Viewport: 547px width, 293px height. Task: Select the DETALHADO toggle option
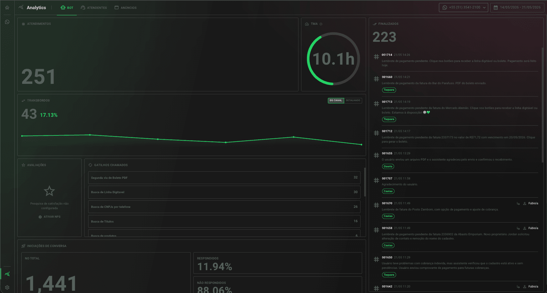353,100
